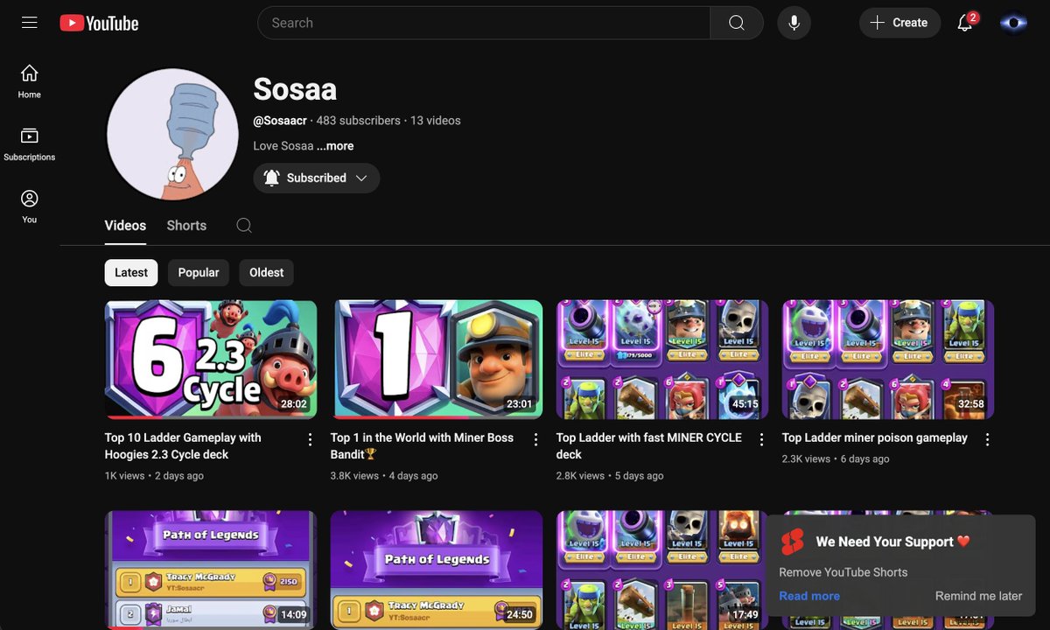Expand the Subscribed notification dropdown
1050x630 pixels.
317,178
